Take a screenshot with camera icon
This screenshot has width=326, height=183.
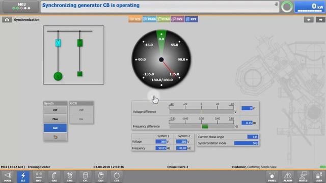tap(7, 20)
